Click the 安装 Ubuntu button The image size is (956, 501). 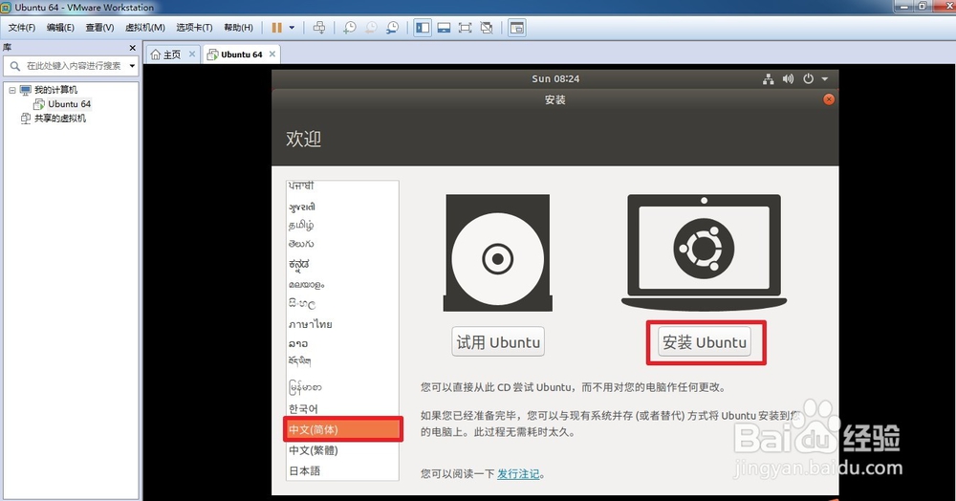tap(705, 342)
